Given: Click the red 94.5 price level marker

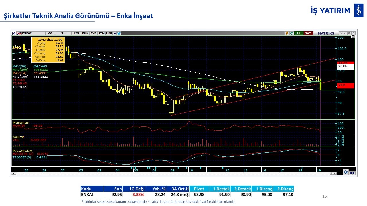Looking at the screenshot, I should [346, 85].
